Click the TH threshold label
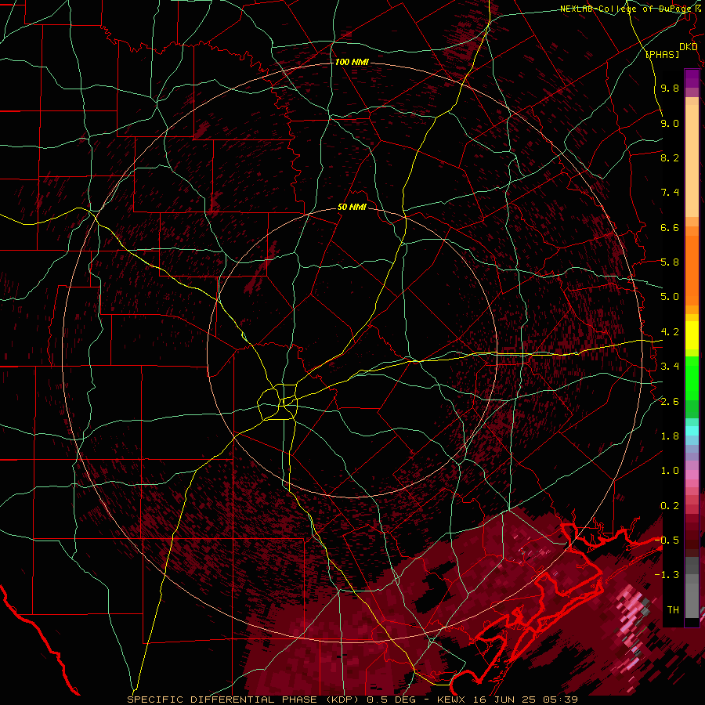705x705 pixels. [673, 610]
